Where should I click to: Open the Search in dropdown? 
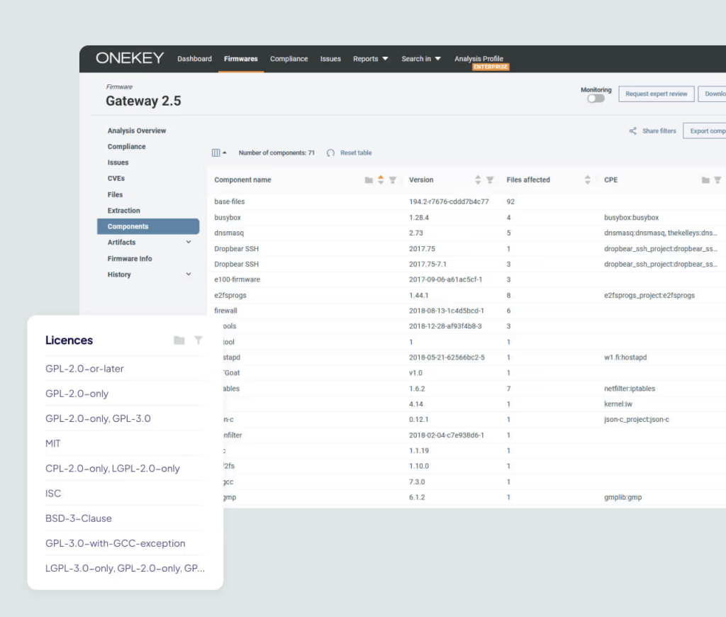(x=421, y=59)
